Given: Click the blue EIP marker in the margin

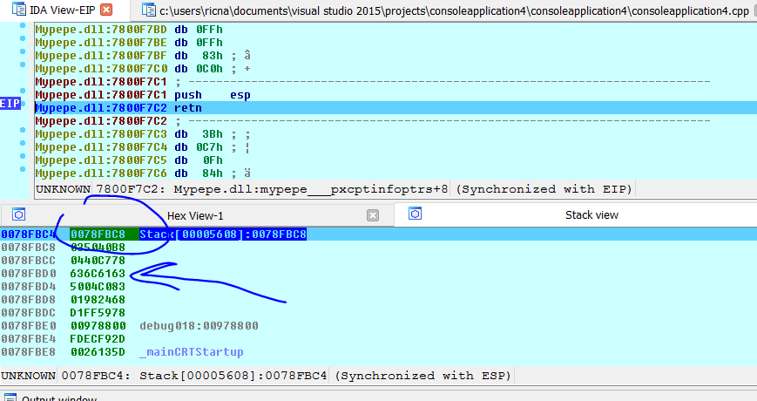Looking at the screenshot, I should pos(10,104).
